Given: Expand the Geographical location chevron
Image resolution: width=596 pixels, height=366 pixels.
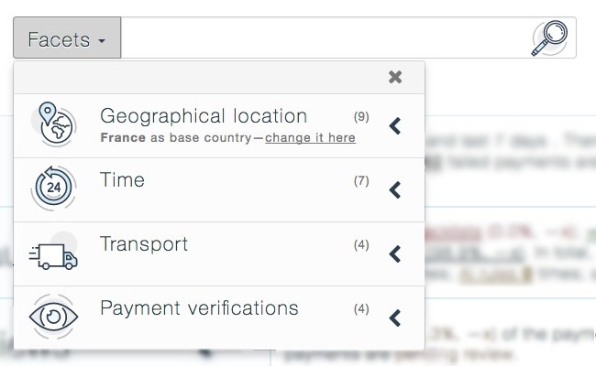Looking at the screenshot, I should (x=395, y=126).
